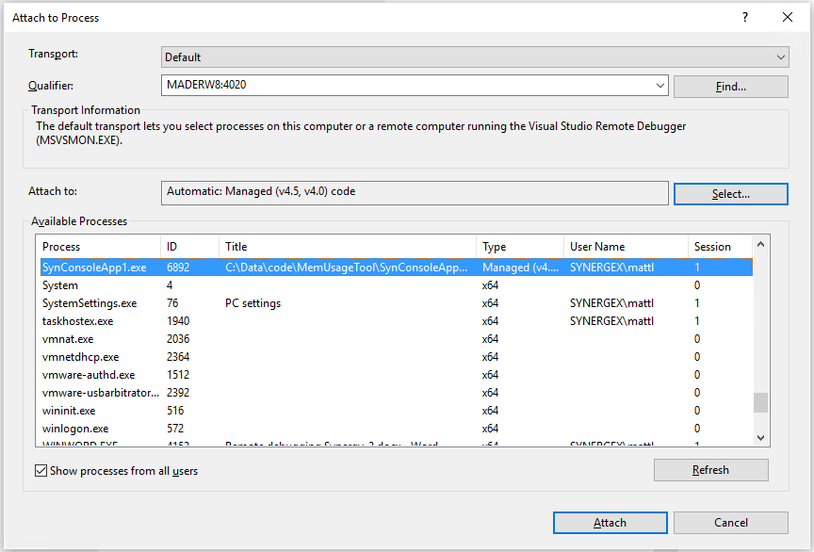
Task: Click the Select... code type button
Action: 730,193
